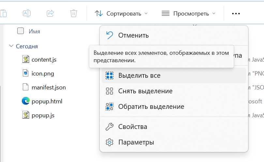Screen dimensions: 264x162
Task: Click the icon.png image file icon
Action: pos(26,73)
